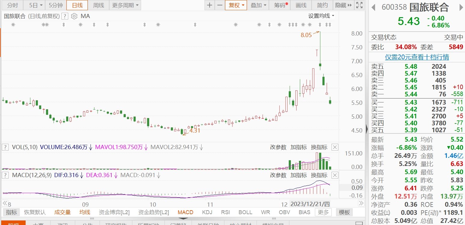
Task: Click the stock code 600358
Action: [x=394, y=7]
